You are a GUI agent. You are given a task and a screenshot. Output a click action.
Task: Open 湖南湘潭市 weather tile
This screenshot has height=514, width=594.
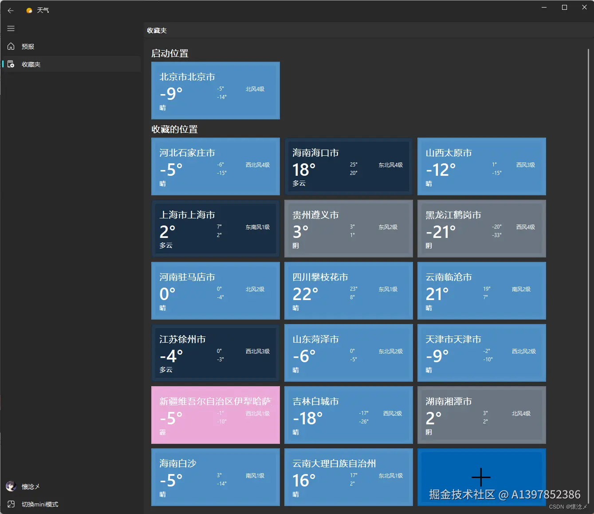pyautogui.click(x=482, y=415)
